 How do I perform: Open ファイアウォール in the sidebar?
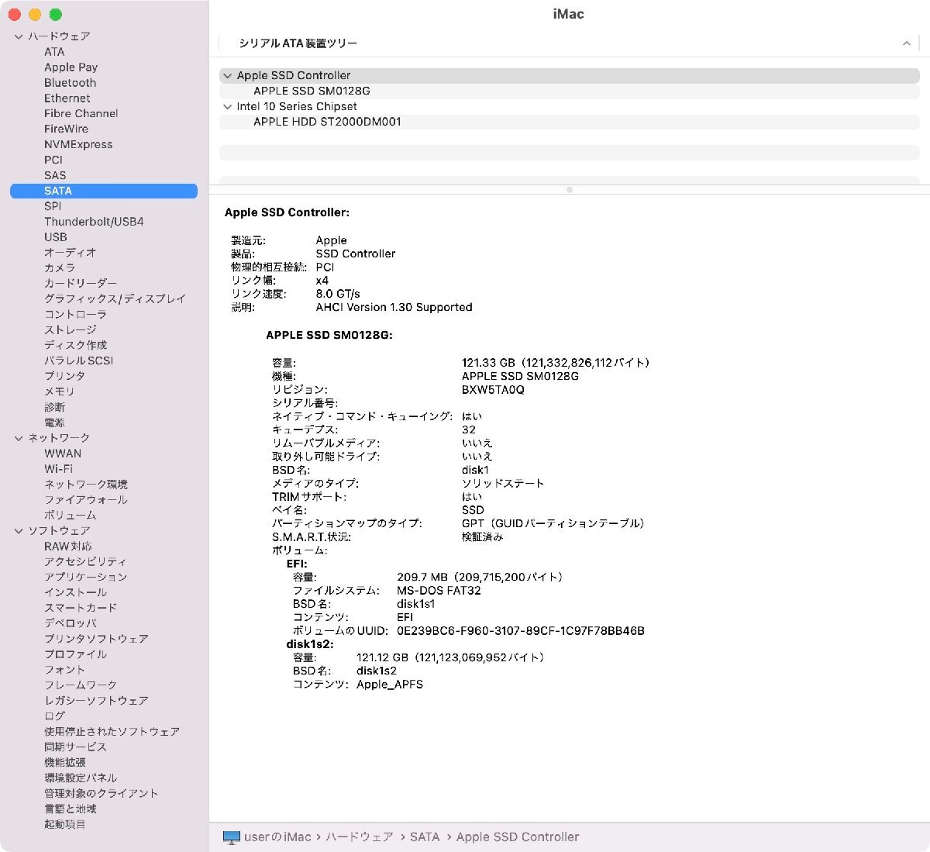click(85, 500)
